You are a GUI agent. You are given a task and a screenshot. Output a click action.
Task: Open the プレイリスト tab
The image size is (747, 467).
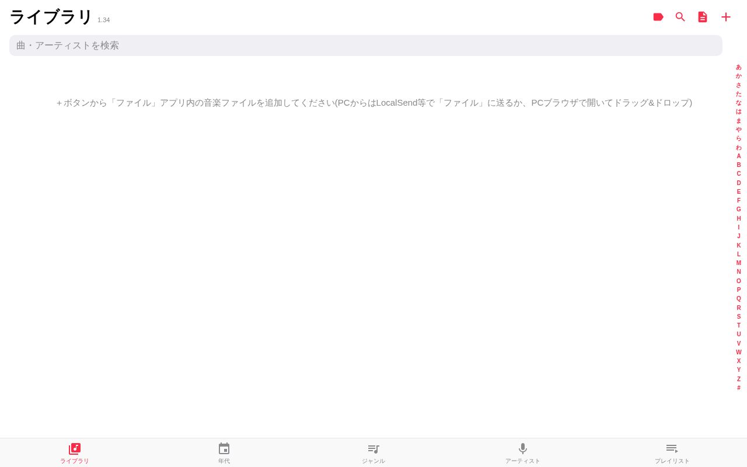pyautogui.click(x=672, y=453)
